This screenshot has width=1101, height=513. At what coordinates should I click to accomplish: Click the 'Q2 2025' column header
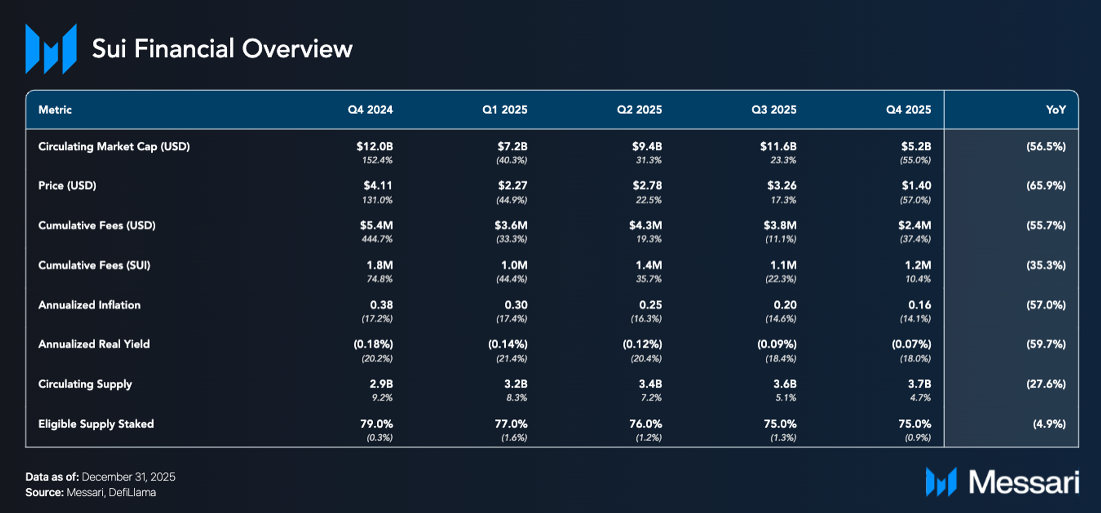(x=639, y=109)
